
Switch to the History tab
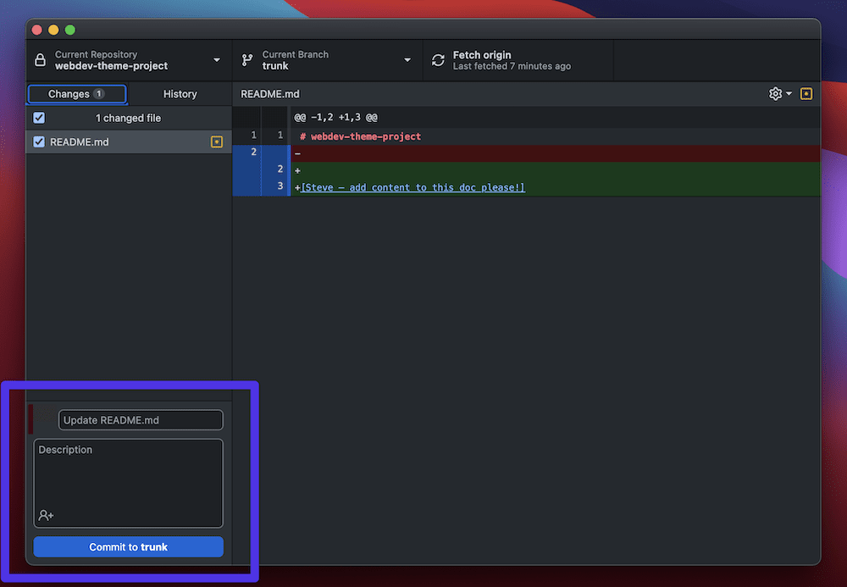click(180, 94)
